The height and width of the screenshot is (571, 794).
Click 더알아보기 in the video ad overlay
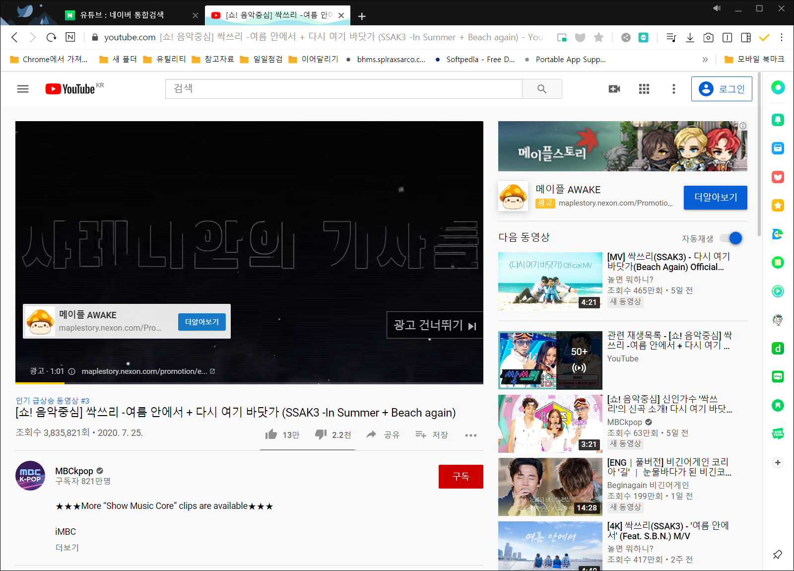[x=202, y=322]
